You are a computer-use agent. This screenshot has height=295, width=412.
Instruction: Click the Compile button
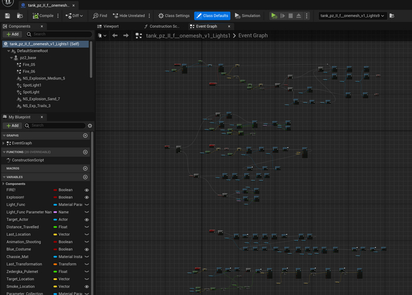click(43, 16)
